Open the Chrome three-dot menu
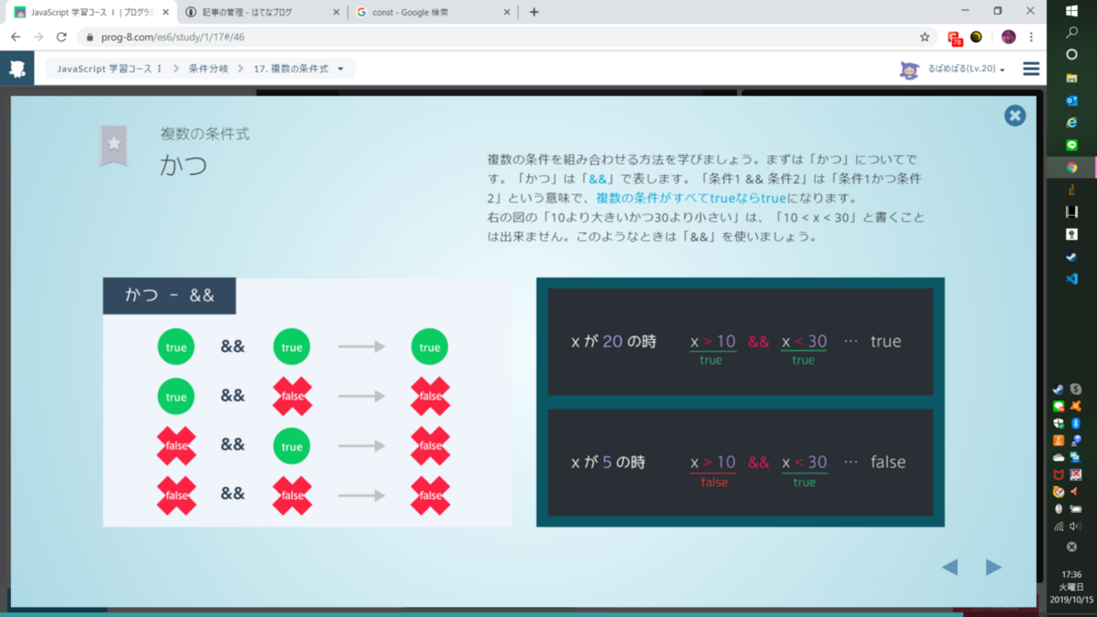The width and height of the screenshot is (1097, 617). pos(1031,37)
